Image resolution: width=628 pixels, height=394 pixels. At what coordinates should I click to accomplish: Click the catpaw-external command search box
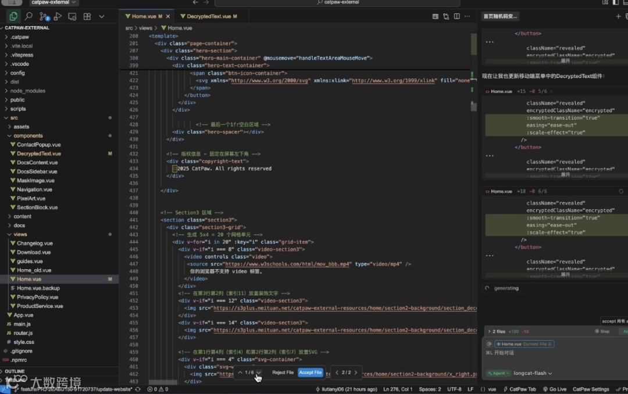click(337, 2)
